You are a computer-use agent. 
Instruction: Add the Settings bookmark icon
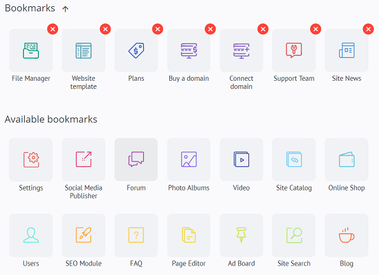point(31,160)
